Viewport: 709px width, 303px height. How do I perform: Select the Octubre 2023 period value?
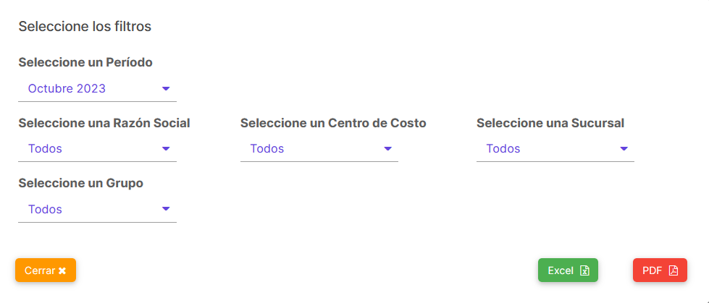(x=67, y=88)
